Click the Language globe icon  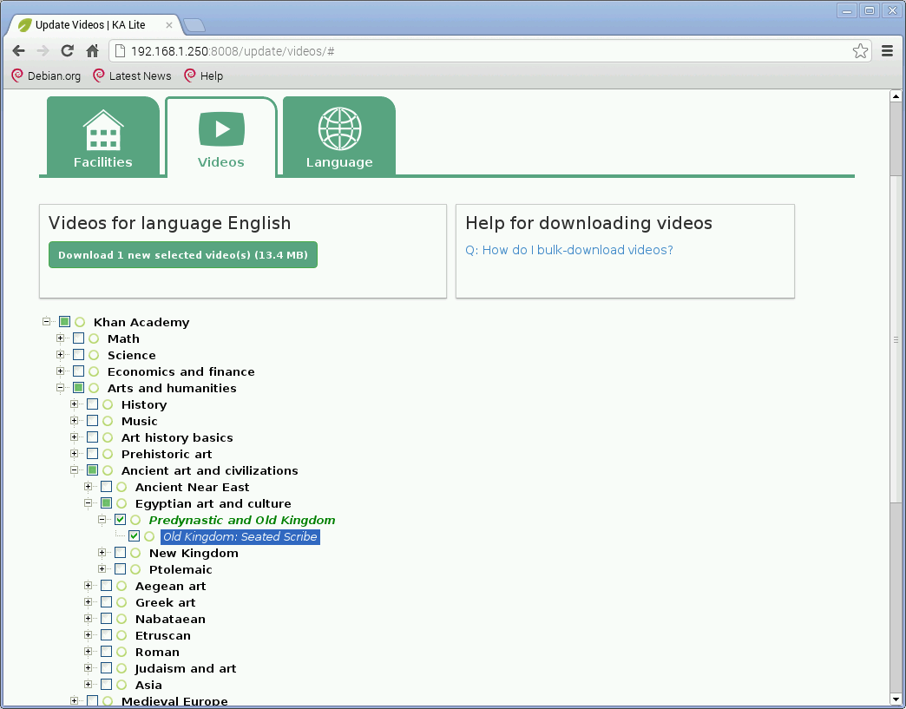(x=339, y=129)
